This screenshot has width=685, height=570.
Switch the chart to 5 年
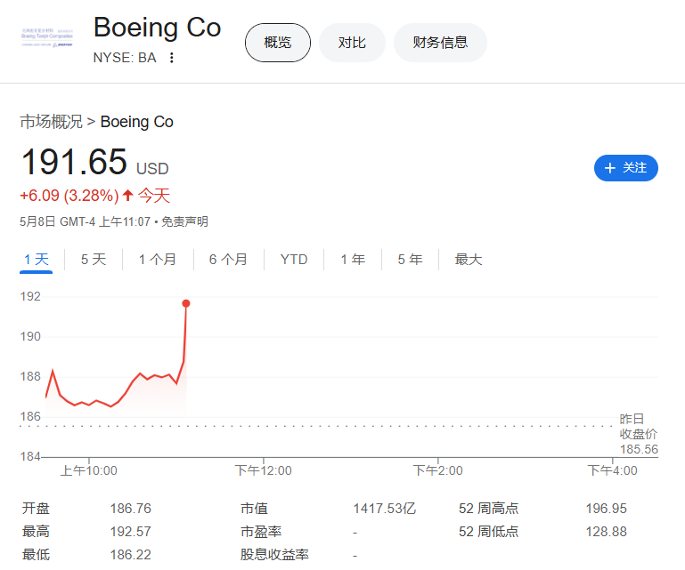[411, 260]
